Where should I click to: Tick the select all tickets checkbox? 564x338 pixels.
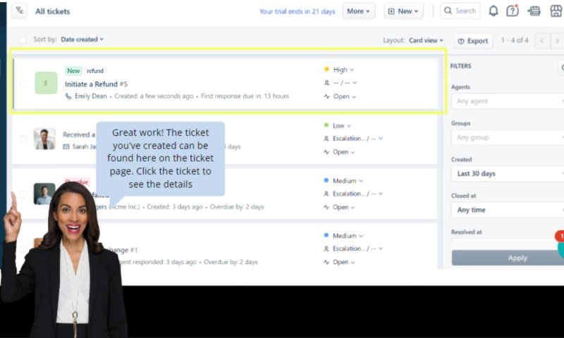23,39
